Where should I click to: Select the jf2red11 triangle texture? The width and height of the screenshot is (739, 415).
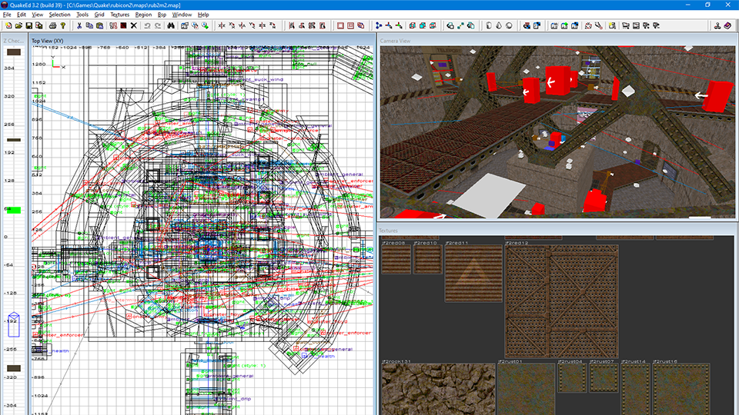tap(473, 273)
